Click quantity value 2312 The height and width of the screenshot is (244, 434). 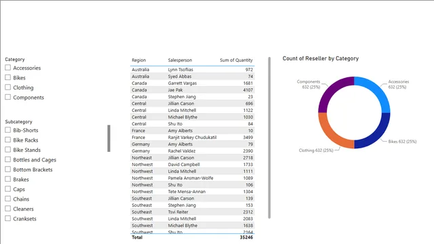(x=248, y=212)
